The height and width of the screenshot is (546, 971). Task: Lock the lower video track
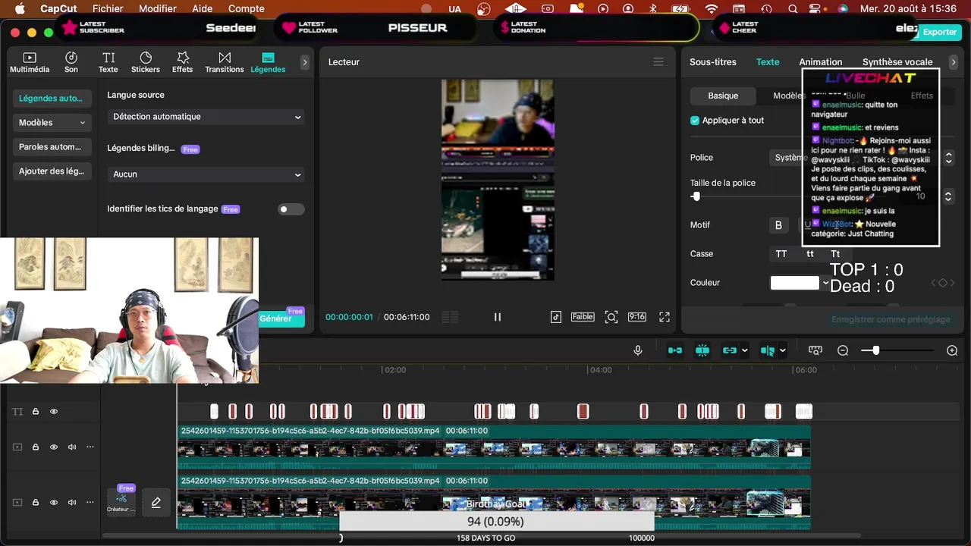[x=36, y=502]
